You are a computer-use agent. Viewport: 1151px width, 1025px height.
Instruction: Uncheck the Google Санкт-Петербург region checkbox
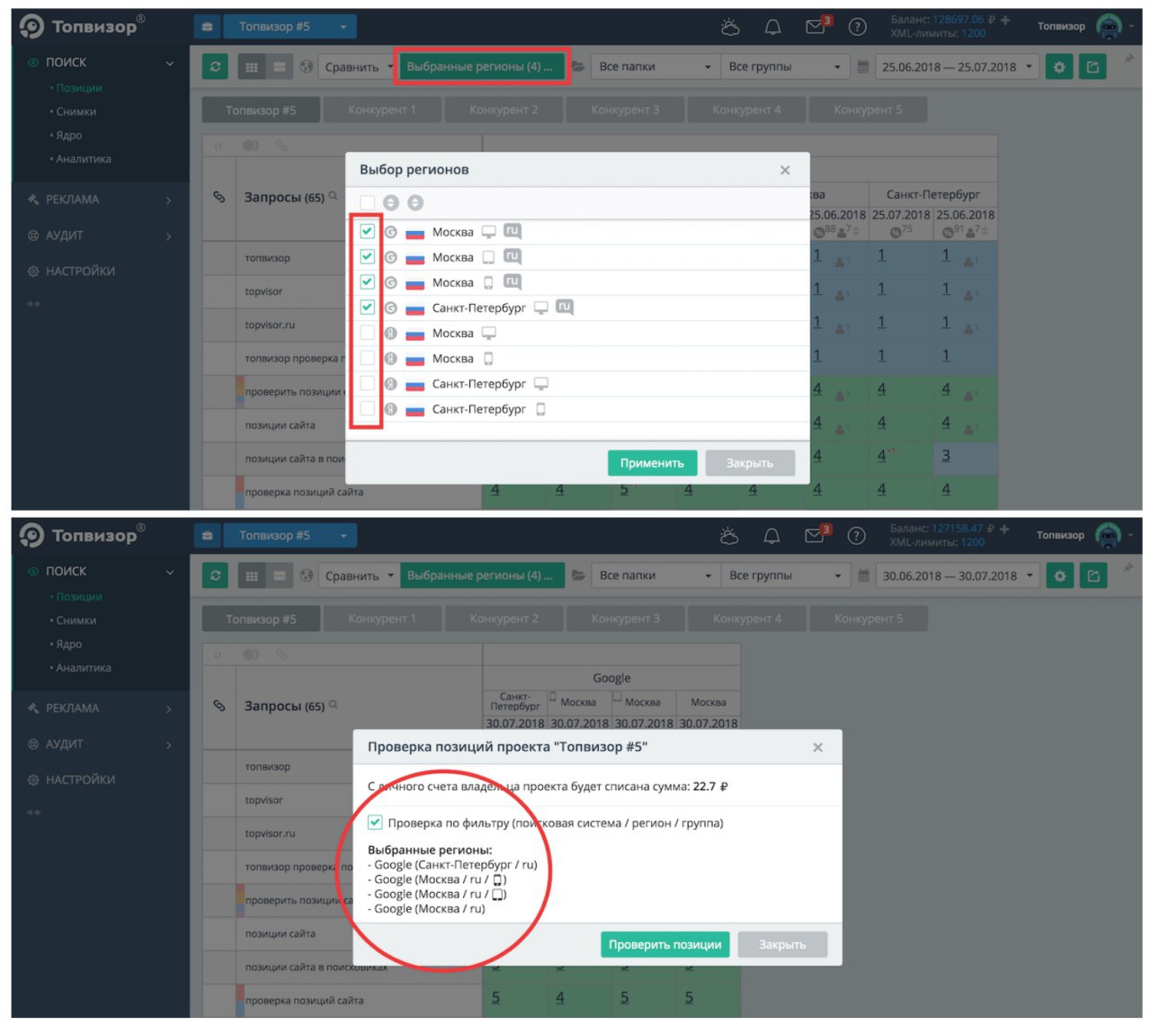click(367, 307)
